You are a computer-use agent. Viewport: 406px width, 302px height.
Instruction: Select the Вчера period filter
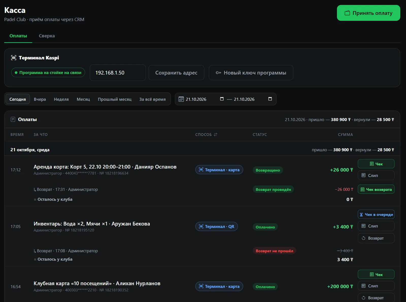pyautogui.click(x=40, y=99)
